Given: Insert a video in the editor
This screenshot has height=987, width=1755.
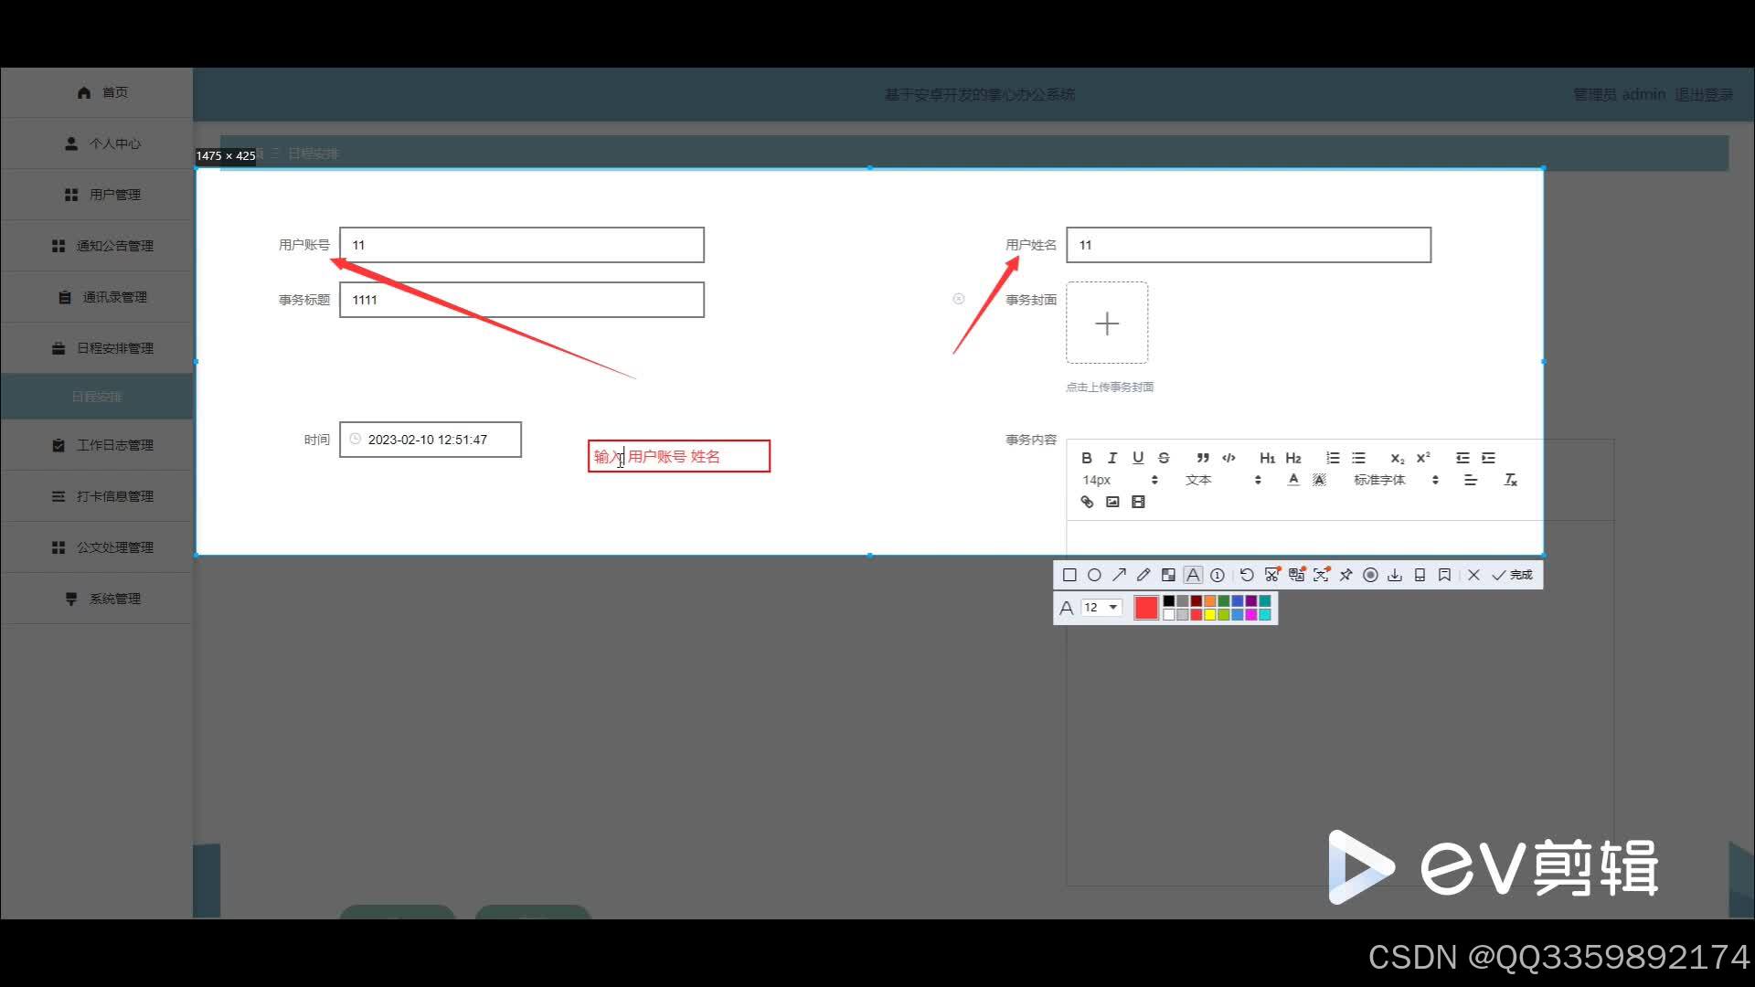Looking at the screenshot, I should point(1138,502).
